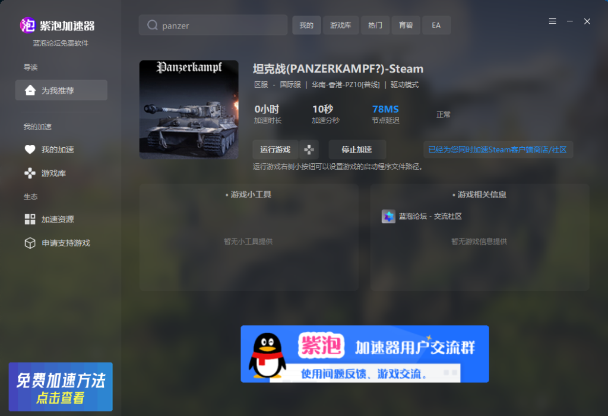This screenshot has height=416, width=608.
Task: Click the 驱动模式 label
Action: tap(404, 84)
